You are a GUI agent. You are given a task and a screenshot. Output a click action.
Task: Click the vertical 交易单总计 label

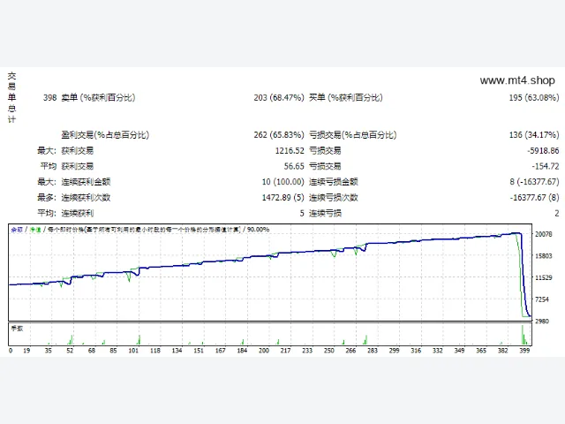(11, 97)
